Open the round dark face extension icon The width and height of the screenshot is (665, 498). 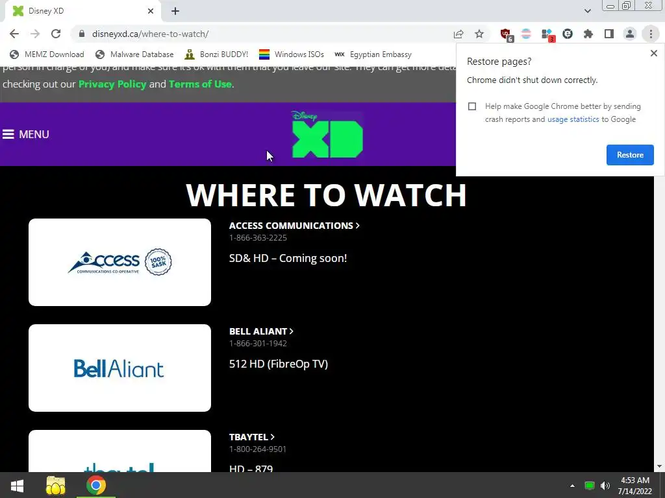point(568,34)
